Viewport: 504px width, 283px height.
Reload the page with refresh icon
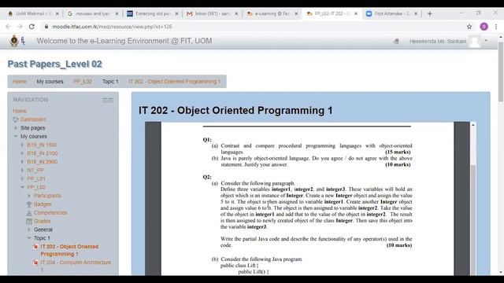click(x=31, y=27)
